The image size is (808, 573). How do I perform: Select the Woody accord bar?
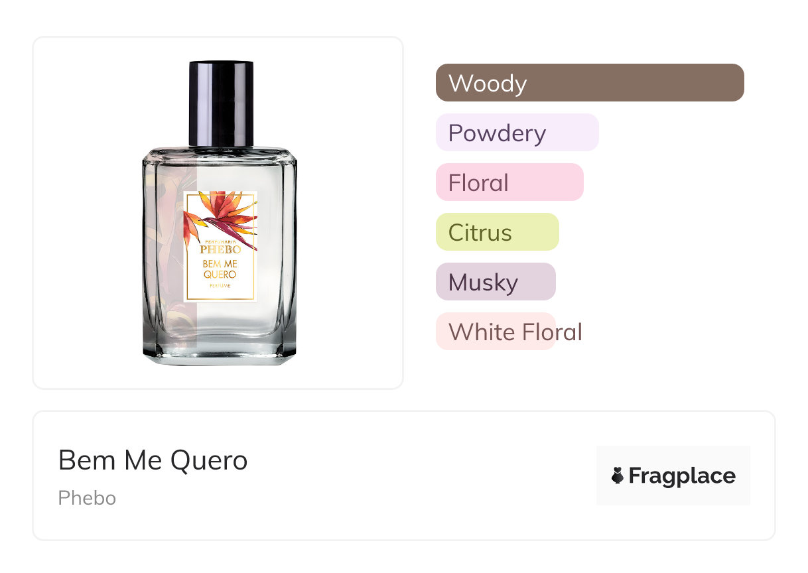point(590,83)
